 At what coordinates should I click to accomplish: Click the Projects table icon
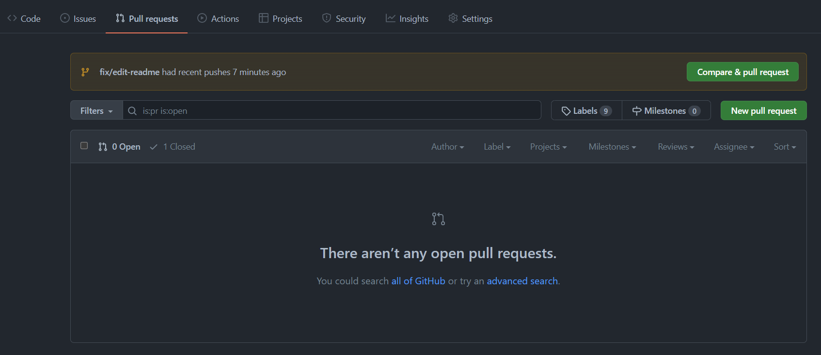[264, 18]
